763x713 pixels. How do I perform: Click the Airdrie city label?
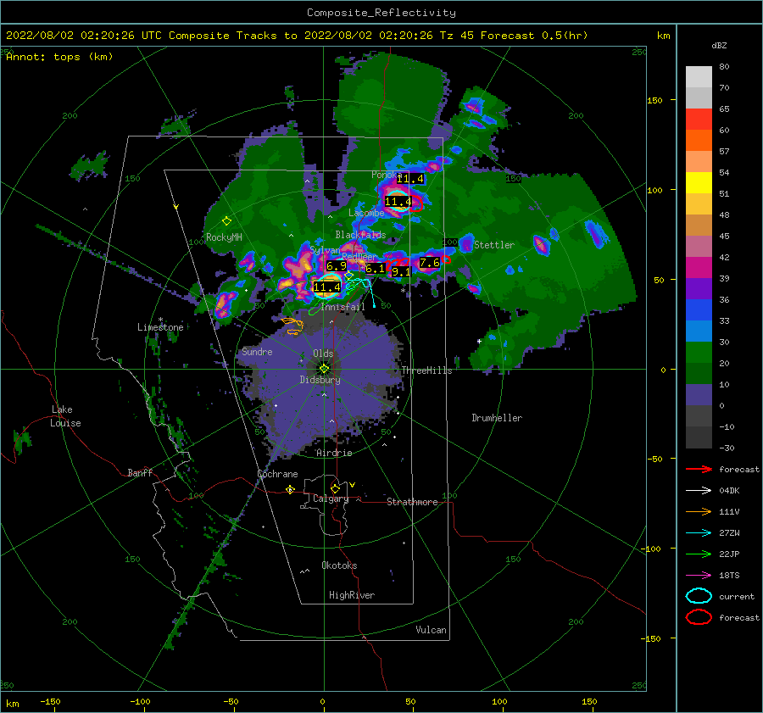tap(334, 453)
